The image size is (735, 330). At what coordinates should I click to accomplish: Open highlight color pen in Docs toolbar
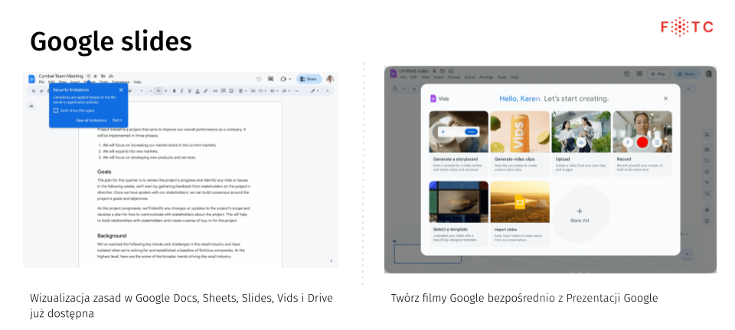tap(205, 91)
